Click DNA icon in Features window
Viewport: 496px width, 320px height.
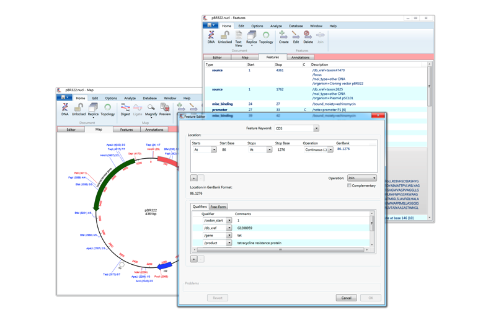coord(211,37)
